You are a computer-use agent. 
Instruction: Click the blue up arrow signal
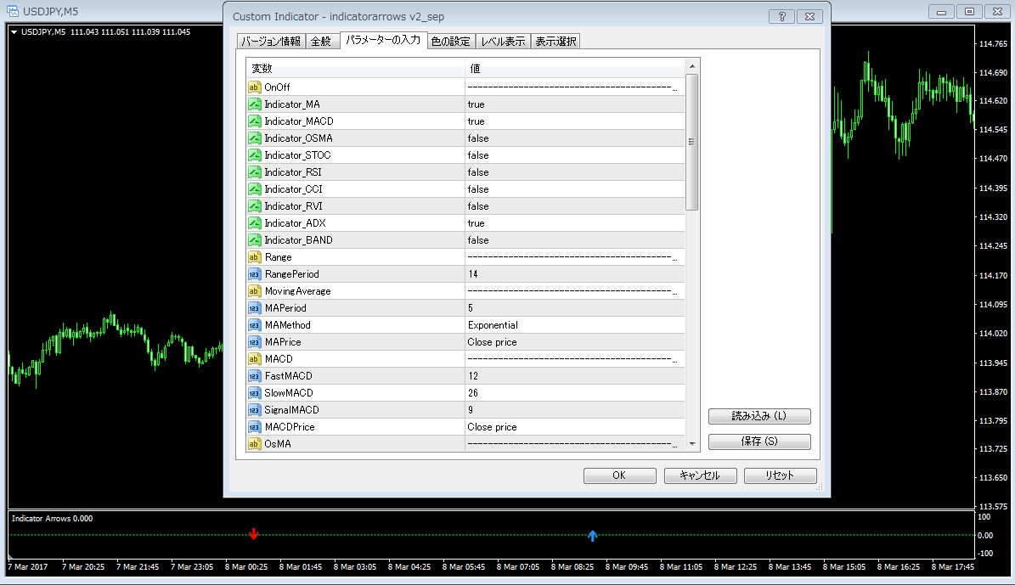pyautogui.click(x=592, y=536)
